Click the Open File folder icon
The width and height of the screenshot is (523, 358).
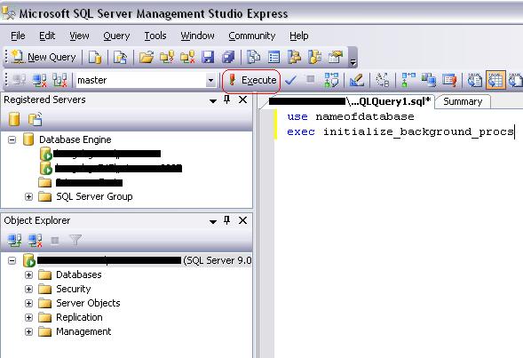tap(147, 57)
